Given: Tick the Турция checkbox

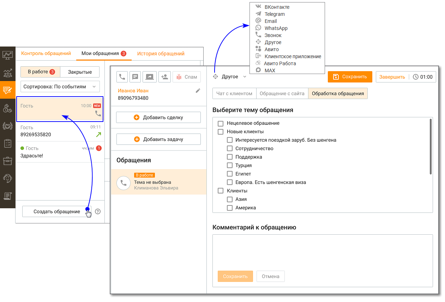Looking at the screenshot, I should coord(229,166).
